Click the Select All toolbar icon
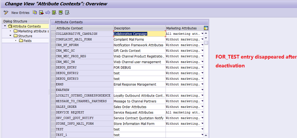This screenshot has height=138, width=297. [54, 13]
